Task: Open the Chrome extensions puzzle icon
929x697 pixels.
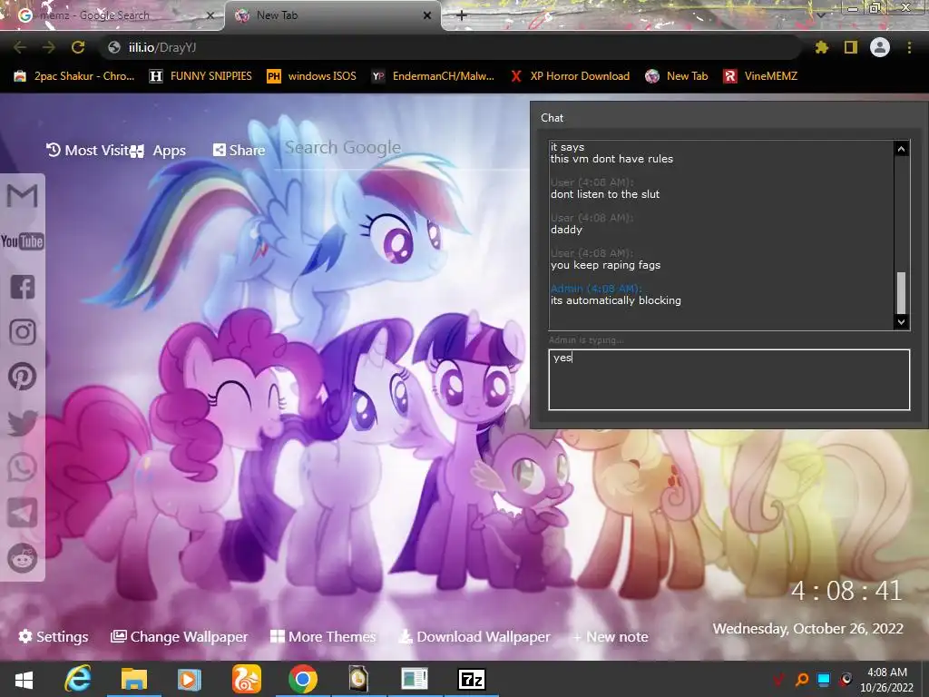Action: tap(822, 47)
